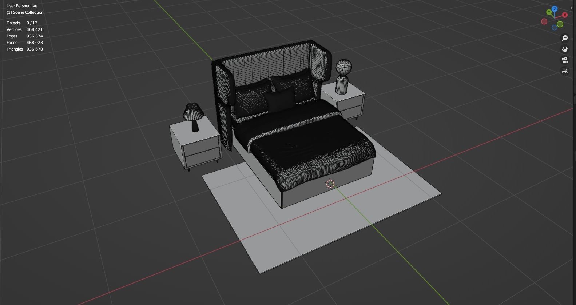The image size is (576, 305).
Task: Click the Triangles '936,670' value
Action: (x=35, y=49)
